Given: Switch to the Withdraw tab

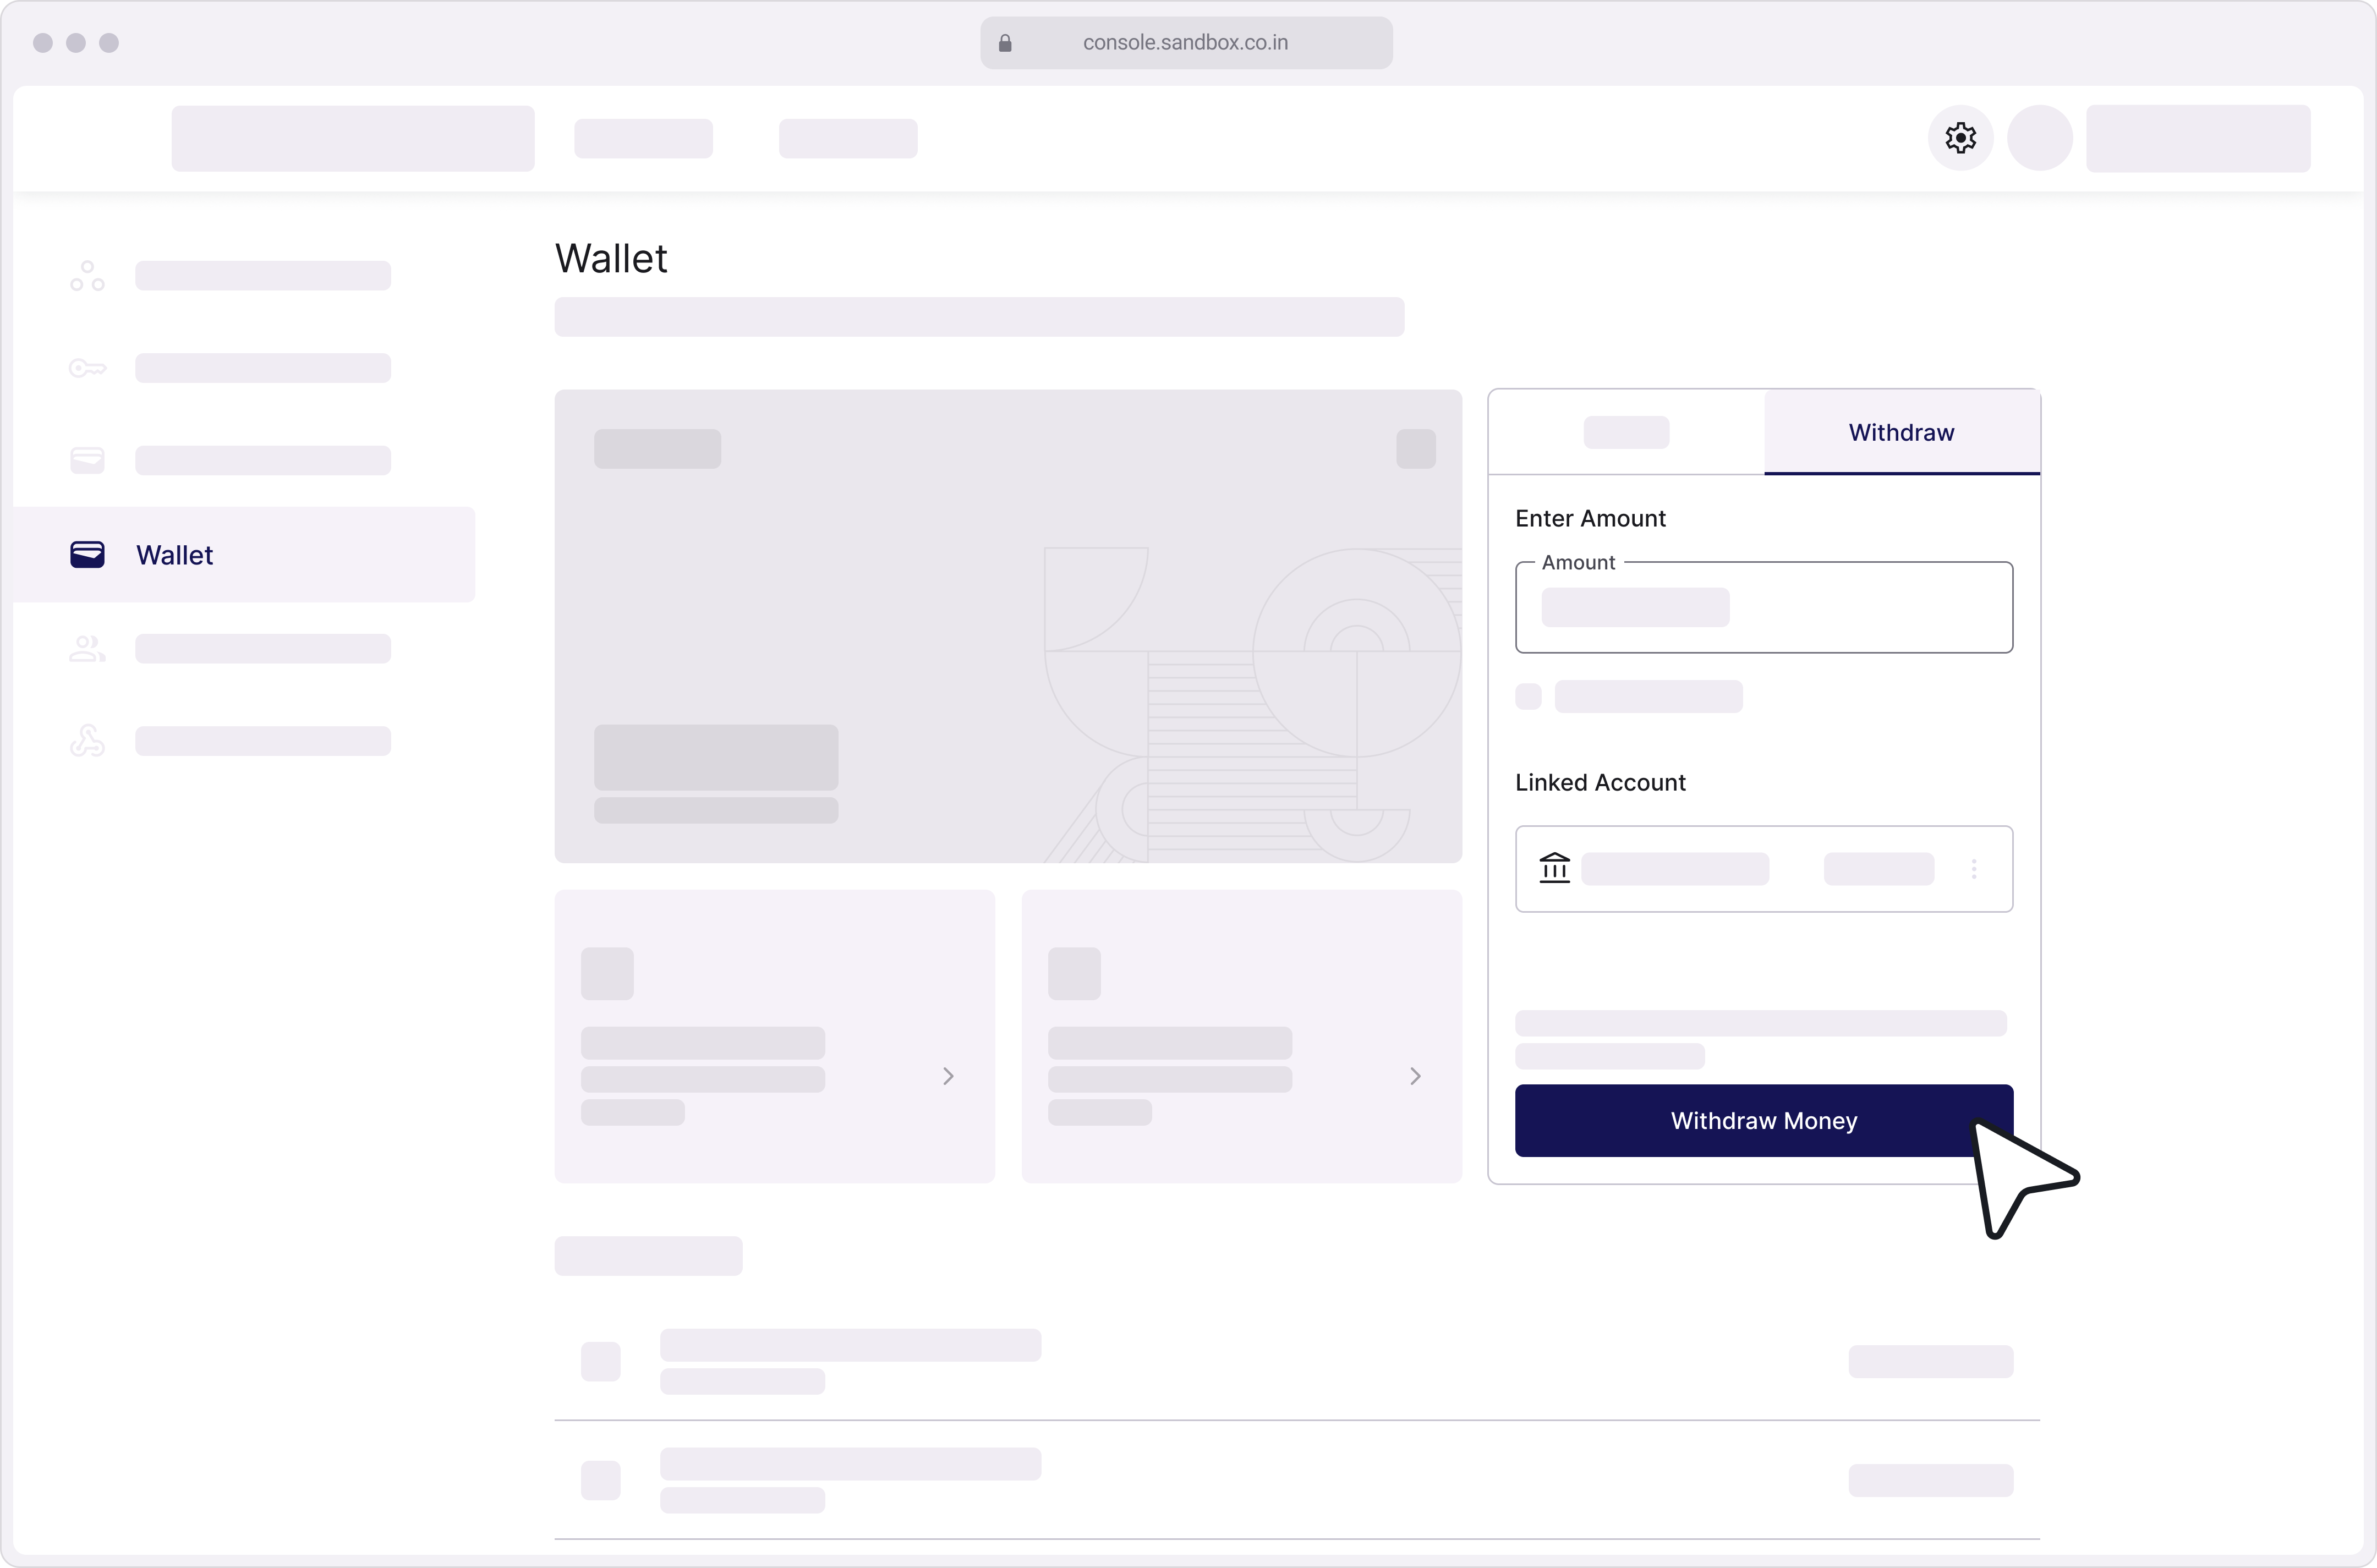Looking at the screenshot, I should (1901, 432).
